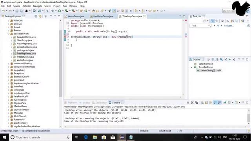Viewport: 251px width, 141px height.
Task: Click Task List help question mark icon
Action: coord(248,25)
